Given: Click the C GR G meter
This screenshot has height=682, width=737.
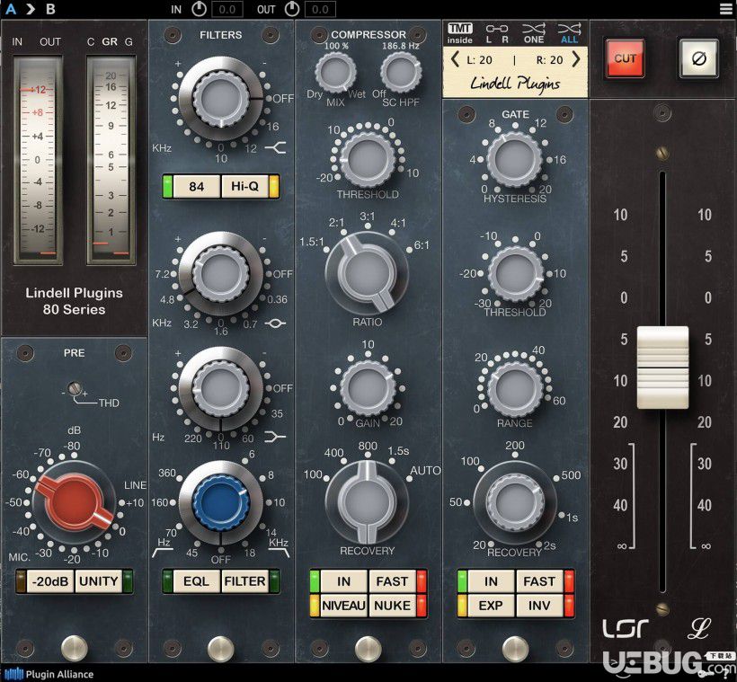Looking at the screenshot, I should (111, 160).
